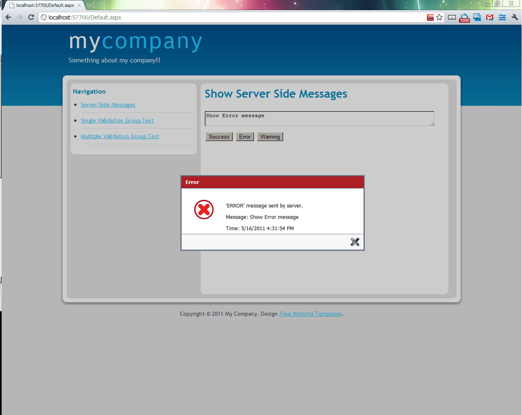Open the red Aa dictionary extension icon
The height and width of the screenshot is (415, 522).
pos(430,17)
